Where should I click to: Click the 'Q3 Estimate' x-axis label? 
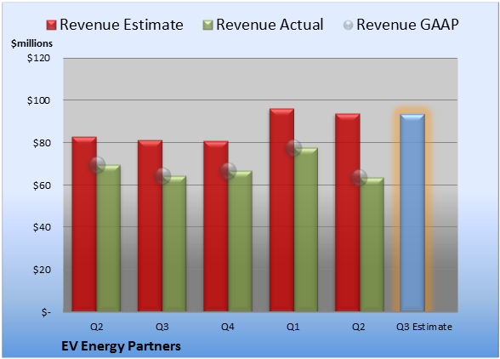pos(424,327)
